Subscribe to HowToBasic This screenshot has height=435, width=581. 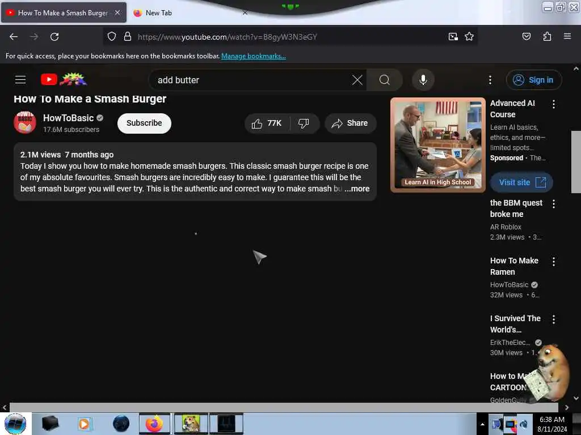pyautogui.click(x=144, y=123)
